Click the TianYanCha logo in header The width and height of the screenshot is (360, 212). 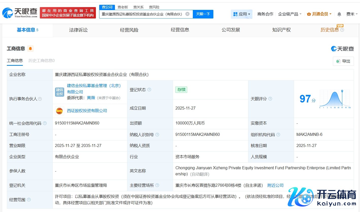tap(20, 12)
